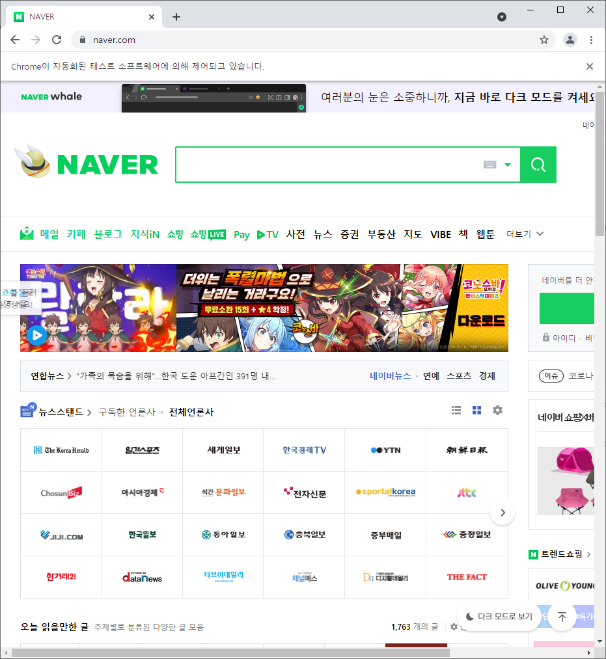
Task: Open VIBE music link
Action: tap(440, 234)
